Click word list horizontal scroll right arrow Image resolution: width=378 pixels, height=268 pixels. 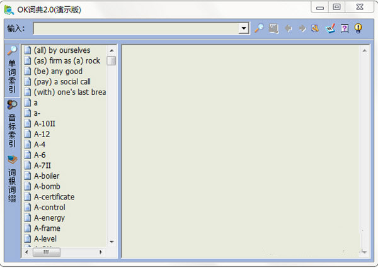pos(101,252)
